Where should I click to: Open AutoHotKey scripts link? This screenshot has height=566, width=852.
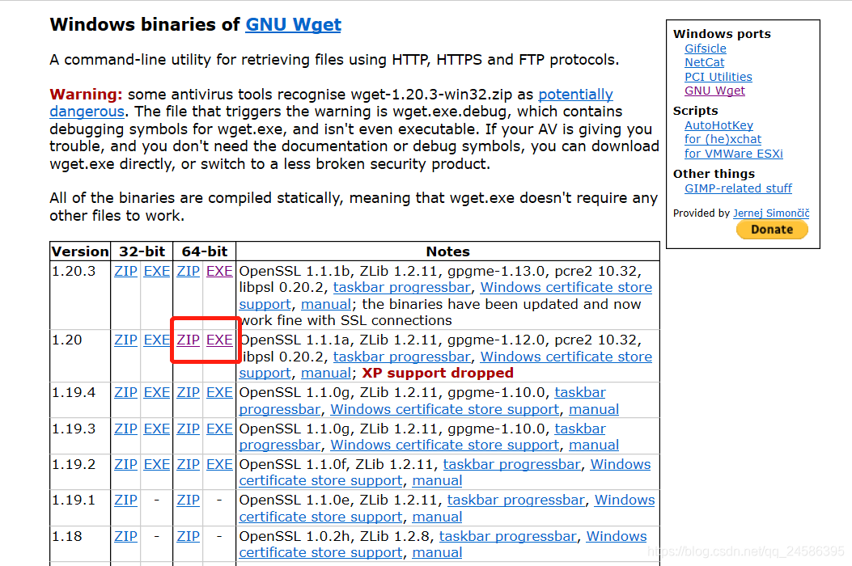(x=718, y=125)
